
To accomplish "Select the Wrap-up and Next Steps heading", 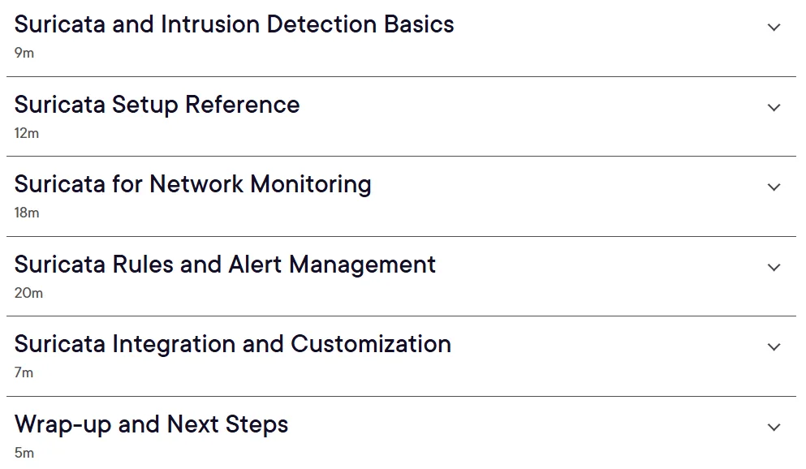I will [151, 424].
